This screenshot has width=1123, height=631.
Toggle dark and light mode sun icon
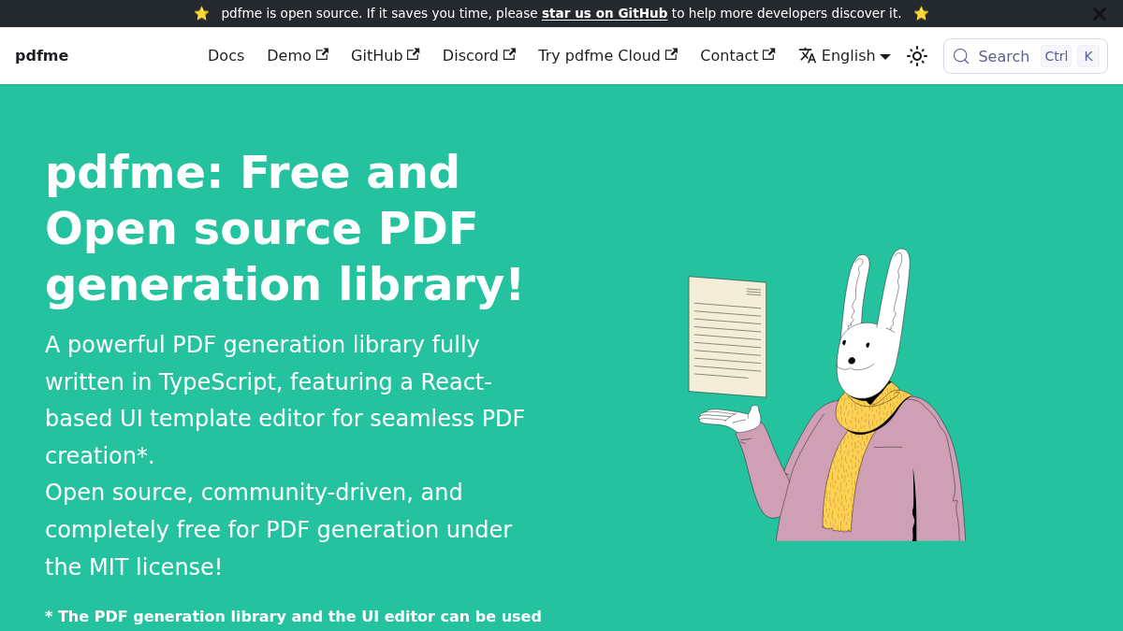click(x=917, y=56)
